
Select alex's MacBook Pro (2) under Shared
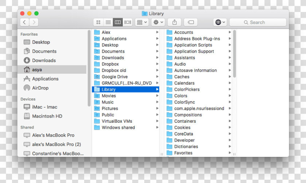pyautogui.click(x=52, y=144)
